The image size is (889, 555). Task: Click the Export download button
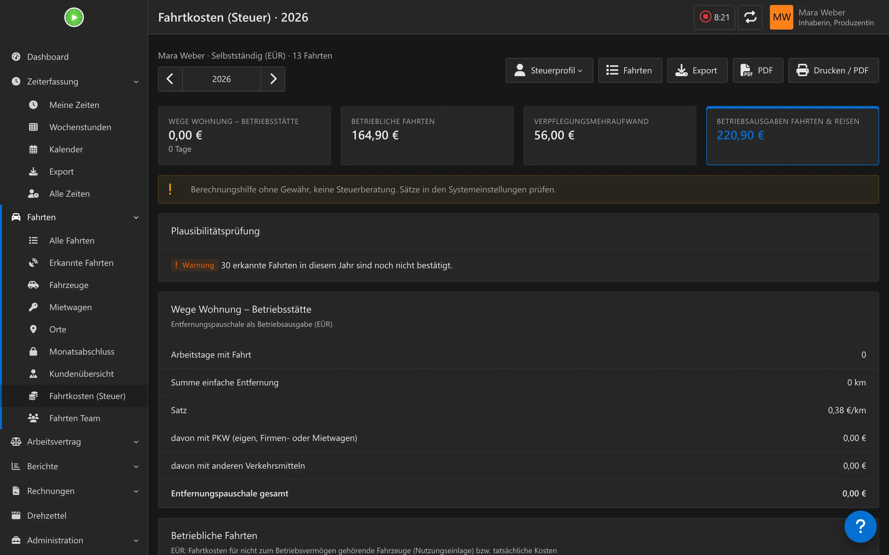[697, 70]
